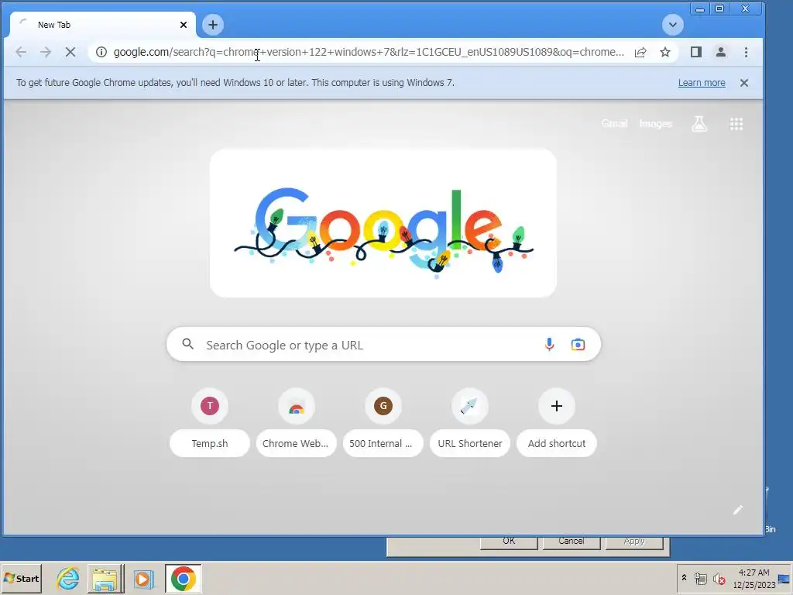Open the Chrome three-dot menu

click(746, 52)
